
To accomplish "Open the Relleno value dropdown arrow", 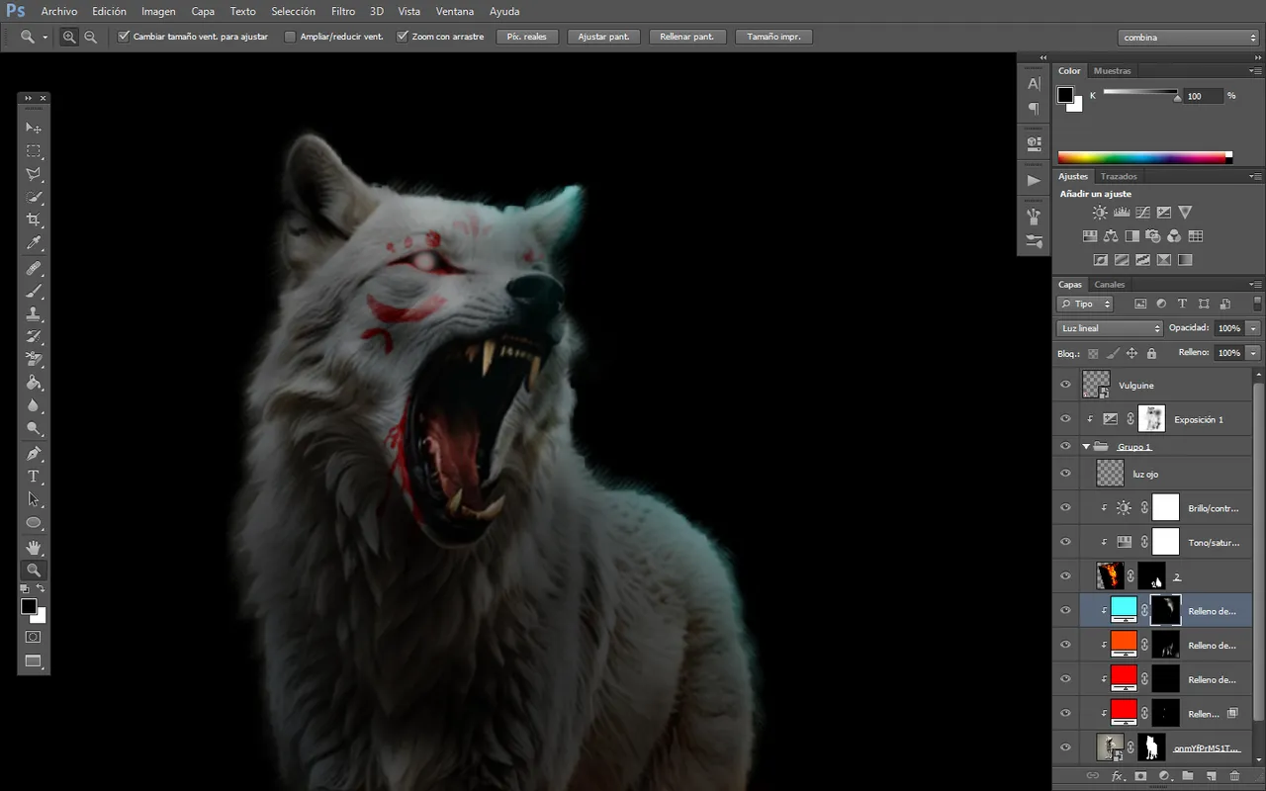I will pyautogui.click(x=1254, y=353).
